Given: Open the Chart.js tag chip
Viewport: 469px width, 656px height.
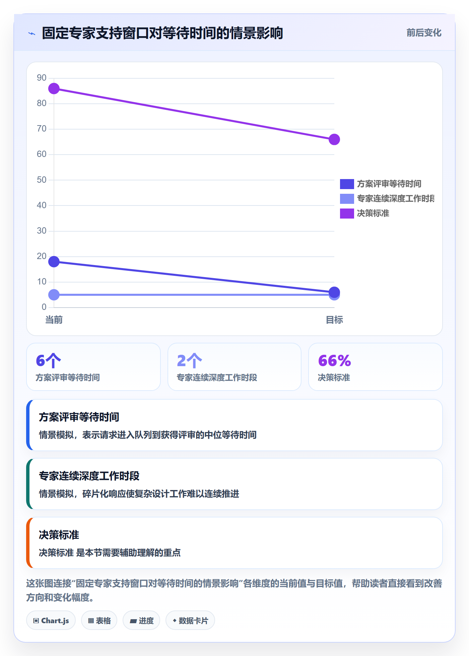Looking at the screenshot, I should (x=51, y=621).
